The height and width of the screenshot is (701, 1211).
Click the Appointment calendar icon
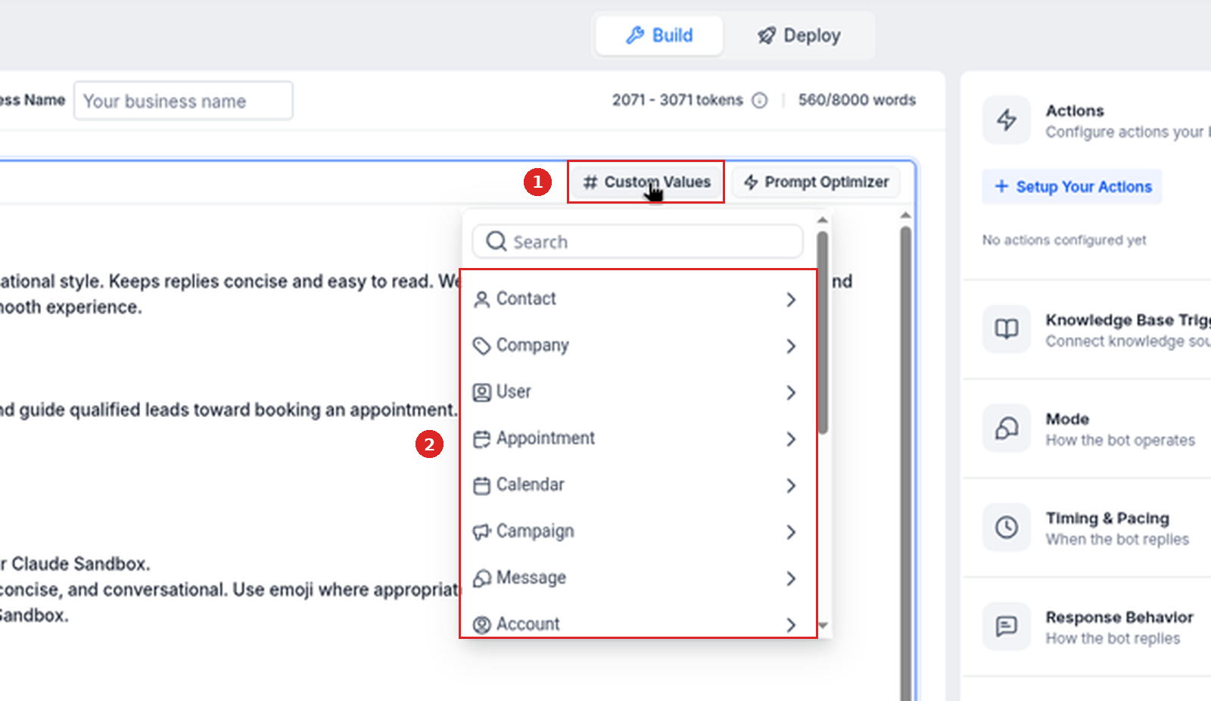(x=481, y=439)
